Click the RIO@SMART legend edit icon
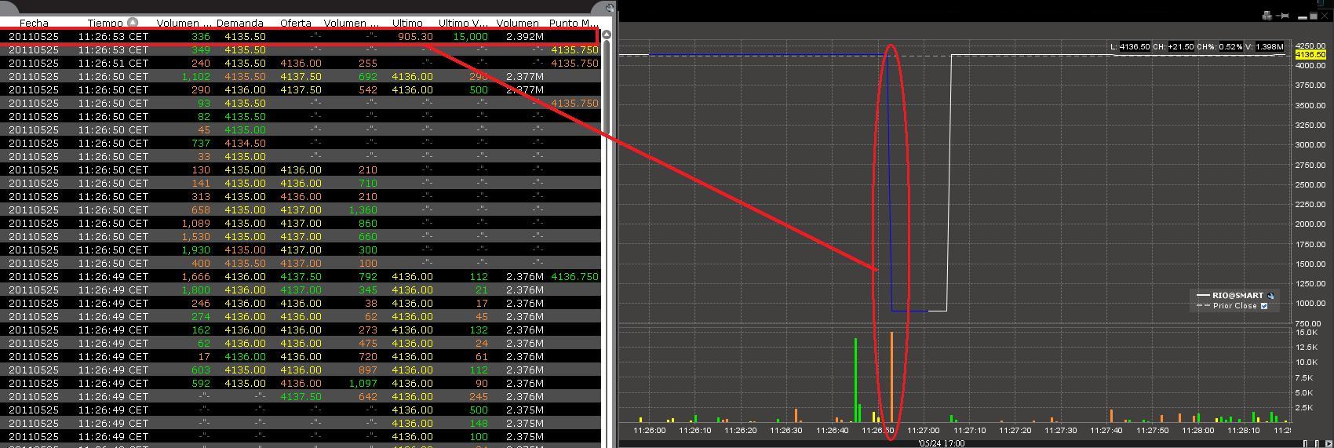The width and height of the screenshot is (1334, 448). click(1271, 296)
